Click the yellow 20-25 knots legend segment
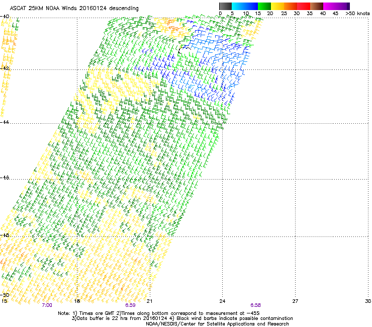 [x=277, y=6]
